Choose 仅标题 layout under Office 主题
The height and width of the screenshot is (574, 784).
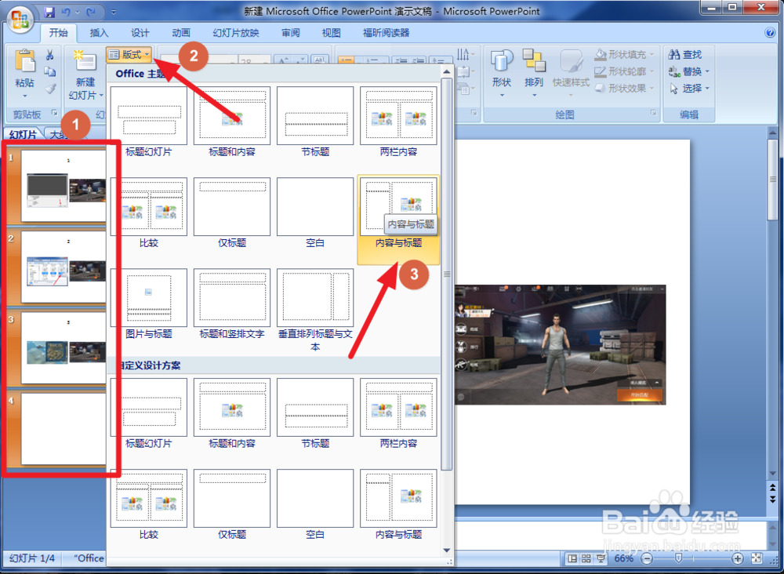[232, 213]
